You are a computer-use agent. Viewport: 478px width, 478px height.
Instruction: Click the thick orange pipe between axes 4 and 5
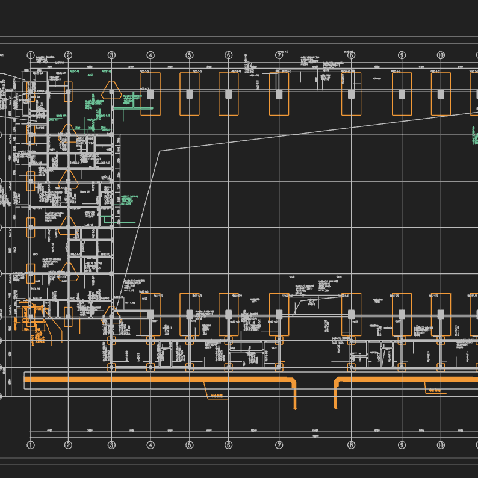(x=170, y=380)
